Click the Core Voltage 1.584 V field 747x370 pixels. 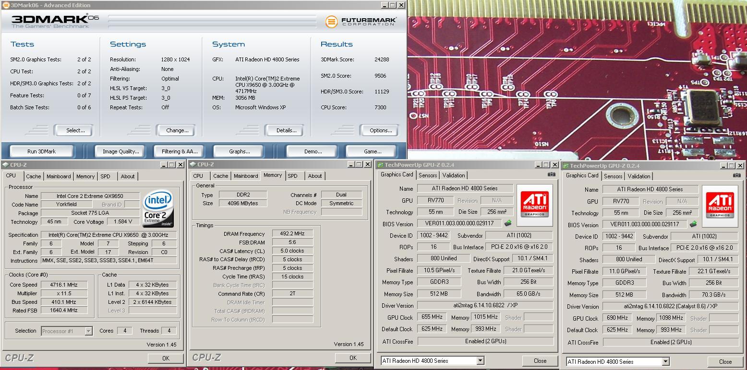coord(123,222)
